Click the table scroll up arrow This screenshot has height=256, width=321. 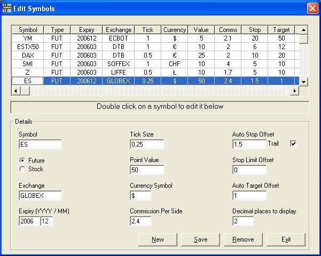(x=303, y=30)
